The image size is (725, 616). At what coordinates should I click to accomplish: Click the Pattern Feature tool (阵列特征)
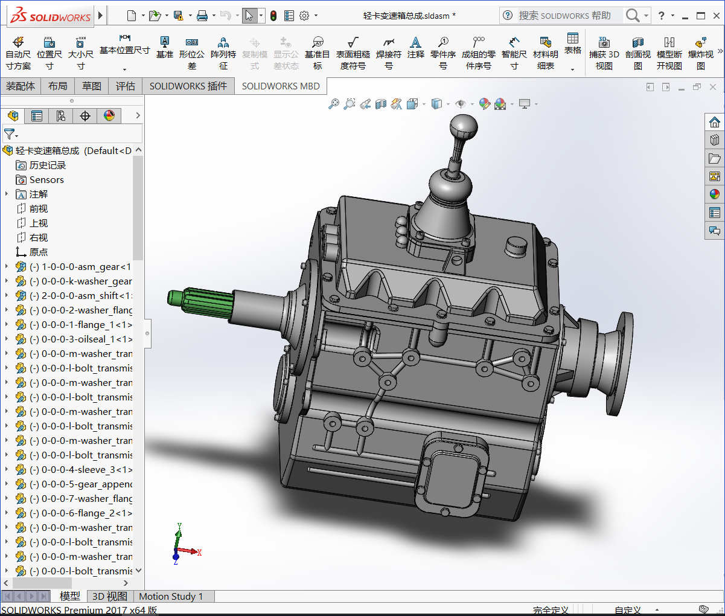coord(223,53)
